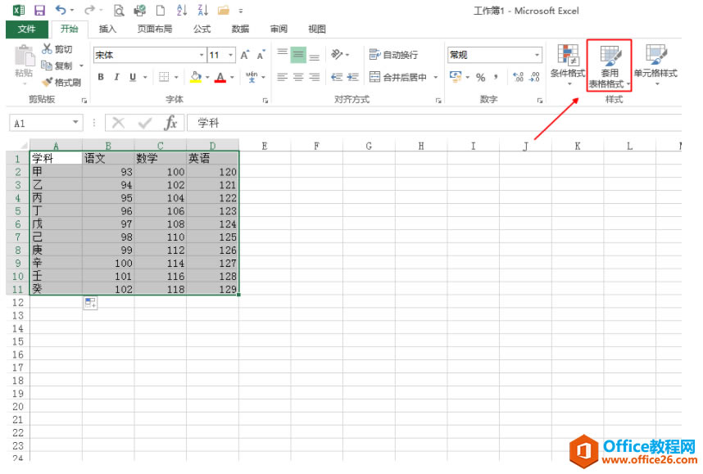
Task: Align text left
Action: click(x=282, y=77)
